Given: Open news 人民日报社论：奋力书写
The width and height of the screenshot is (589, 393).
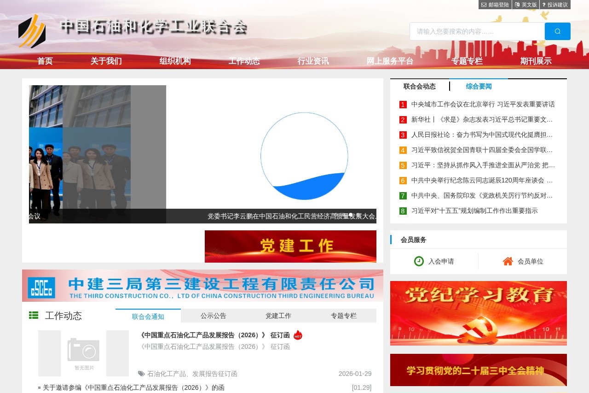Looking at the screenshot, I should point(482,135).
